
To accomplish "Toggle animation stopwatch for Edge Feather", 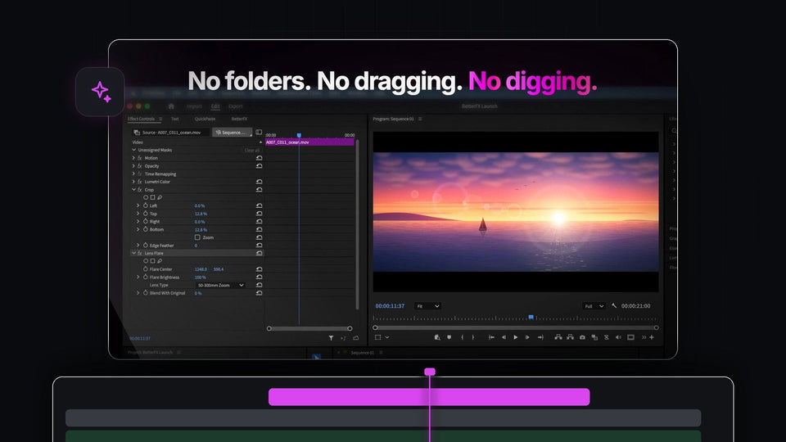I will [x=146, y=246].
